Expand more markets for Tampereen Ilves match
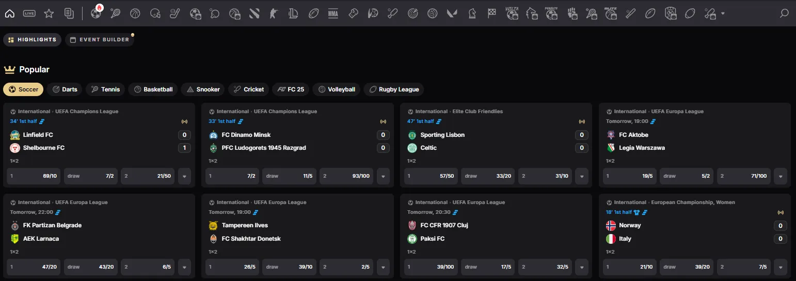The height and width of the screenshot is (281, 796). (x=383, y=267)
